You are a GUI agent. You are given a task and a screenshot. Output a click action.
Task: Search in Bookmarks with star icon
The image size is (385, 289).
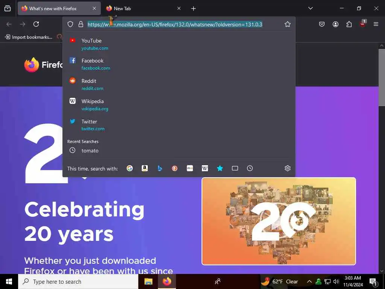coord(220,168)
